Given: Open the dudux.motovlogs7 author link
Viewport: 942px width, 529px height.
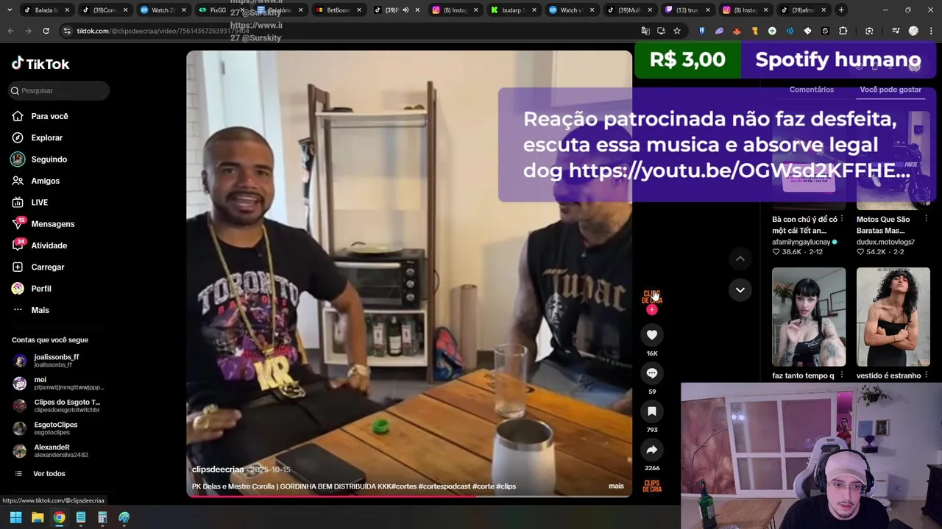Looking at the screenshot, I should 885,242.
